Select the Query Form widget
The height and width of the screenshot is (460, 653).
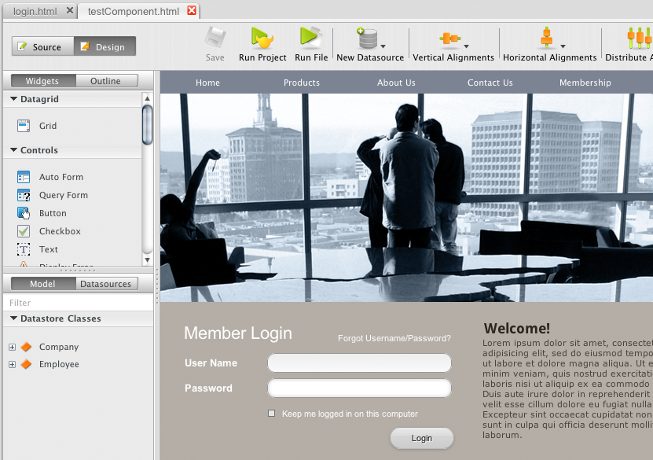pyautogui.click(x=24, y=195)
